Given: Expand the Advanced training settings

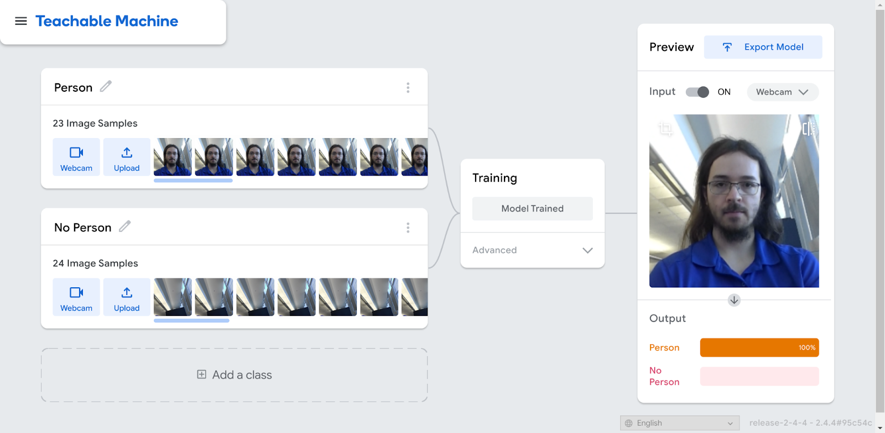Looking at the screenshot, I should 532,250.
